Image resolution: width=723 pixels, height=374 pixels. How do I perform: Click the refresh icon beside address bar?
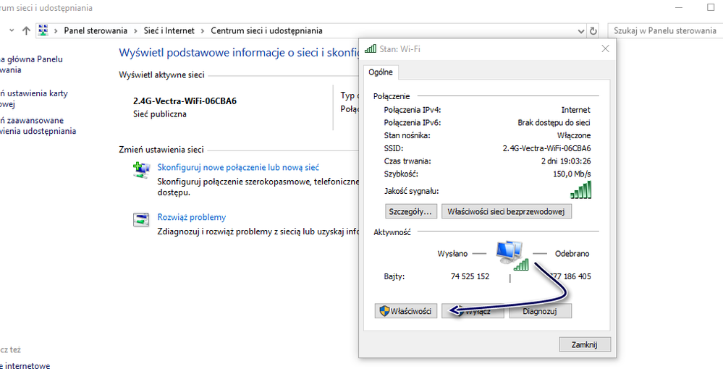click(x=593, y=31)
